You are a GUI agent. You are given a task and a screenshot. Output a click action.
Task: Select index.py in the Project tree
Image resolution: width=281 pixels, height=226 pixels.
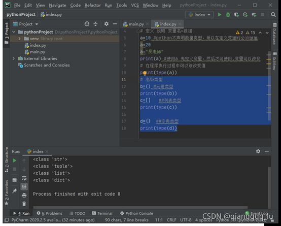[x=35, y=45]
